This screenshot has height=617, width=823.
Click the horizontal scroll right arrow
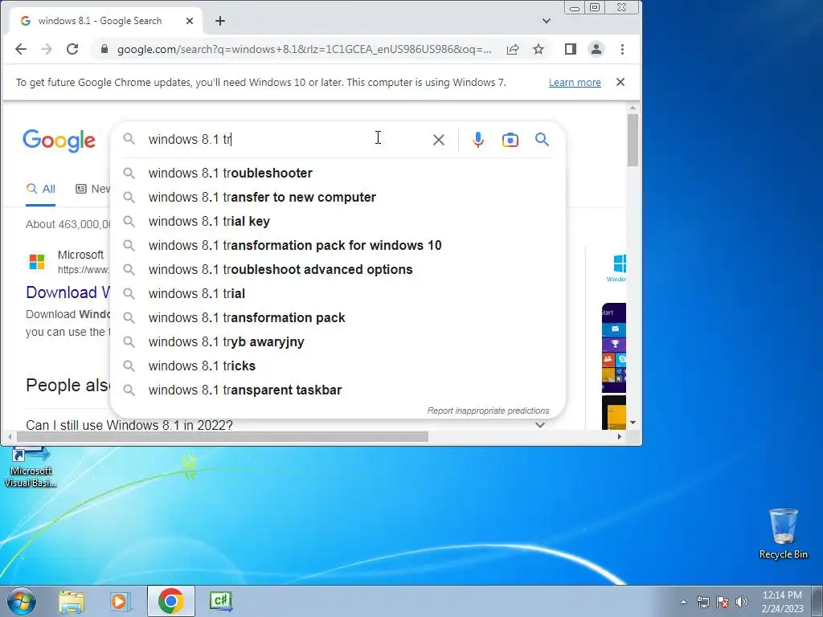pyautogui.click(x=620, y=436)
